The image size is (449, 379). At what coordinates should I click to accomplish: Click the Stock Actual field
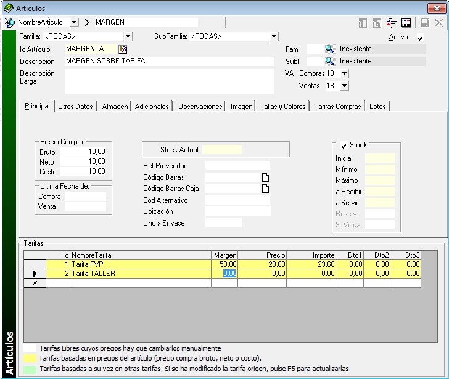tap(222, 149)
